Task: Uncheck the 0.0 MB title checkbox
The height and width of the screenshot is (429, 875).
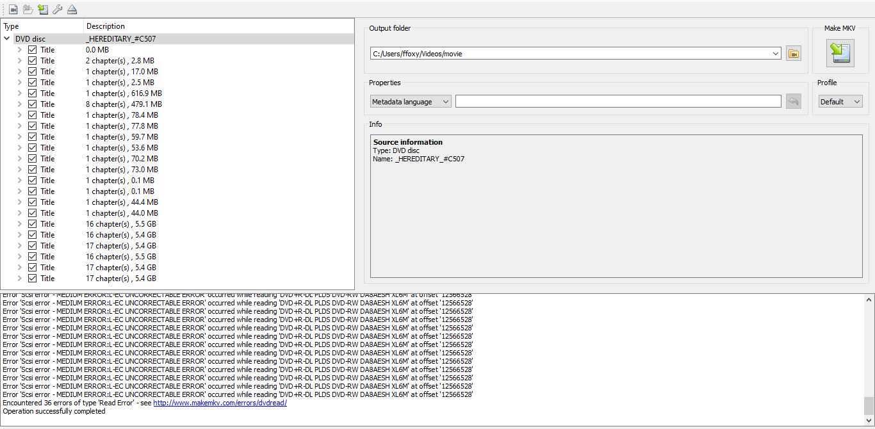Action: 32,50
